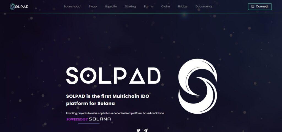Click the Multichain IDO platform headline

[x=108, y=100]
